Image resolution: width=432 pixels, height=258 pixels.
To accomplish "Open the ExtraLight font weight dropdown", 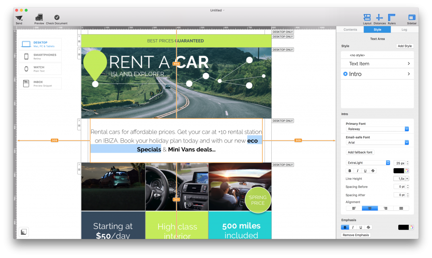I will [x=368, y=163].
